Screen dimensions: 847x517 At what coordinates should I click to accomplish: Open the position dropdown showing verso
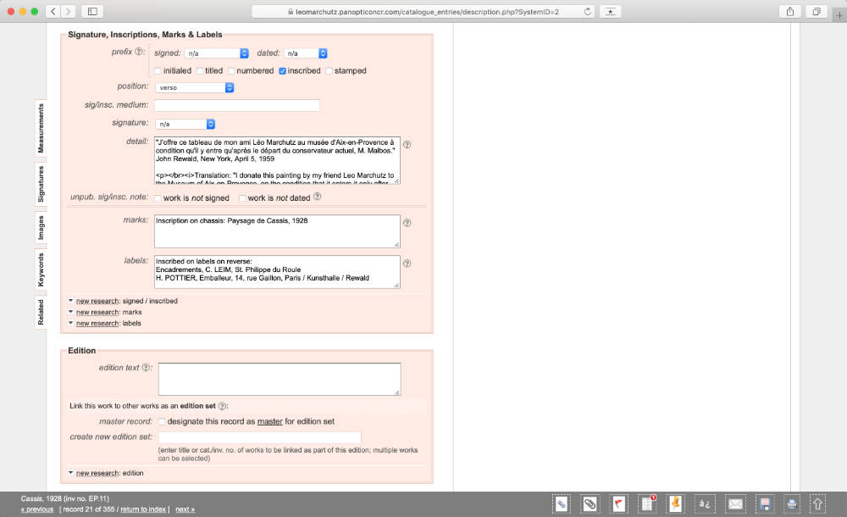click(x=195, y=87)
